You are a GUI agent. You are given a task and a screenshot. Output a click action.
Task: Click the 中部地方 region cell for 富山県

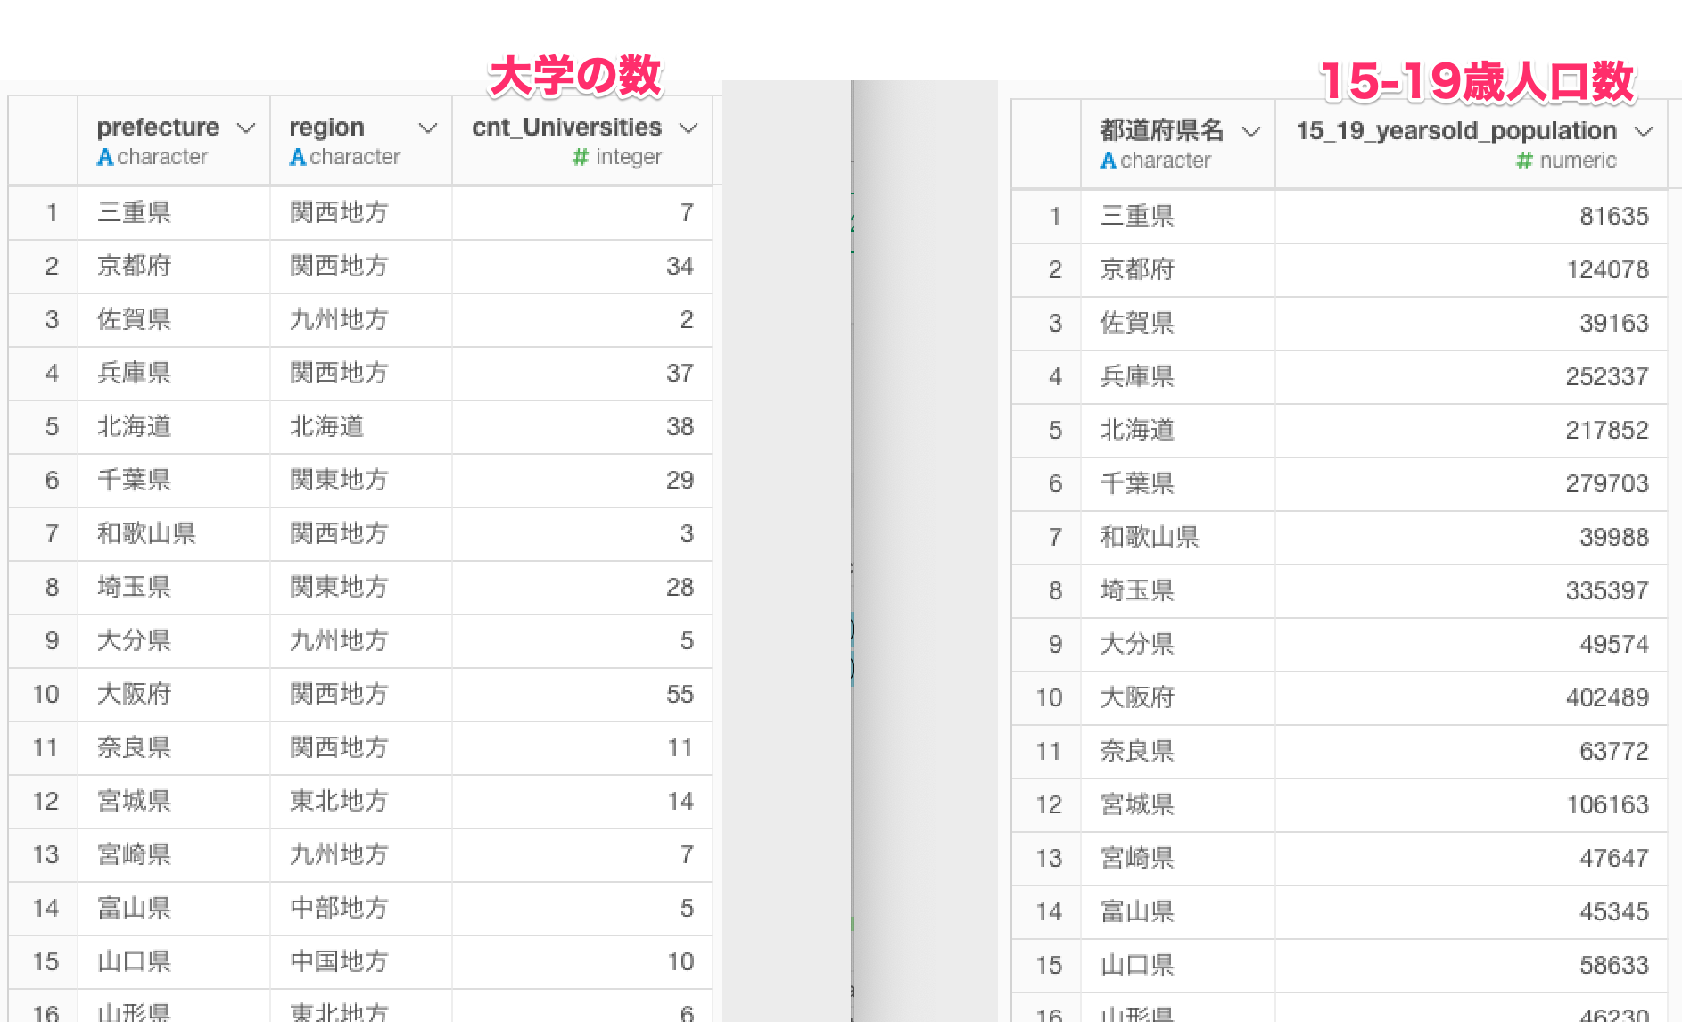pyautogui.click(x=361, y=909)
